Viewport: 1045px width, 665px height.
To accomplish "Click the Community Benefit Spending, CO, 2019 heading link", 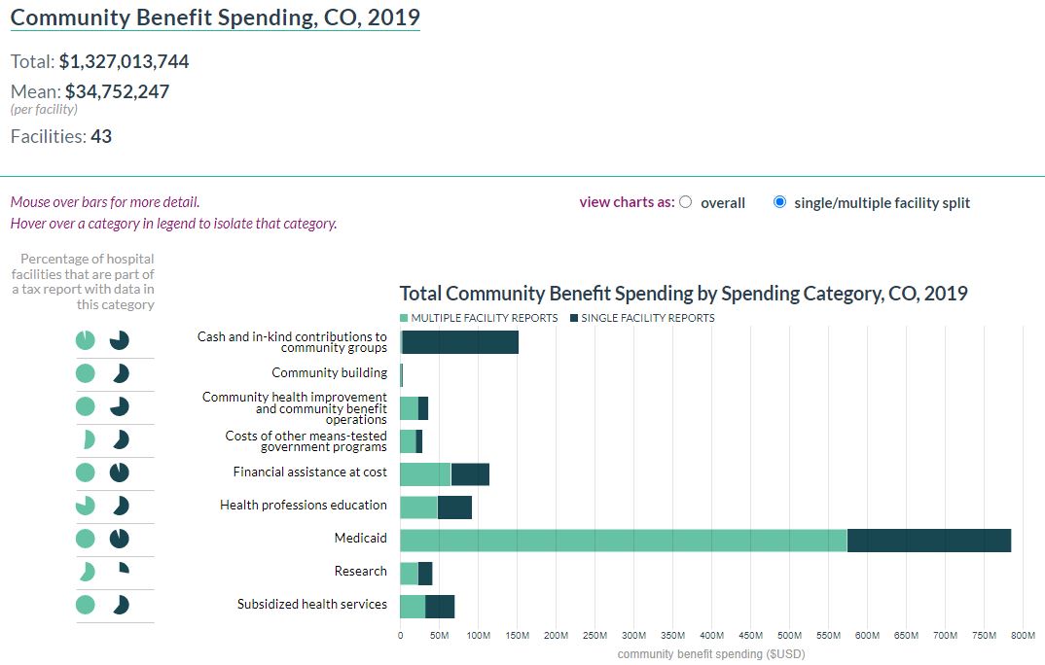I will tap(215, 17).
